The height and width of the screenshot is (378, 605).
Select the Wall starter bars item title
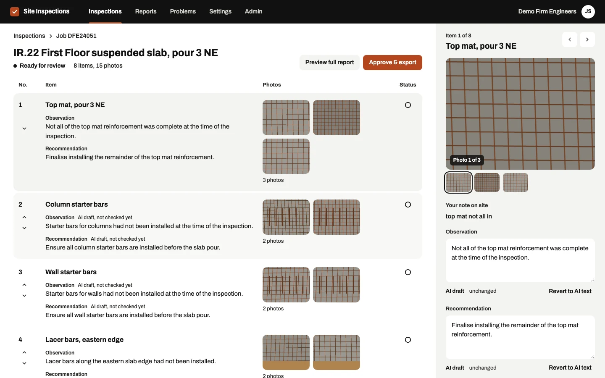pyautogui.click(x=71, y=272)
